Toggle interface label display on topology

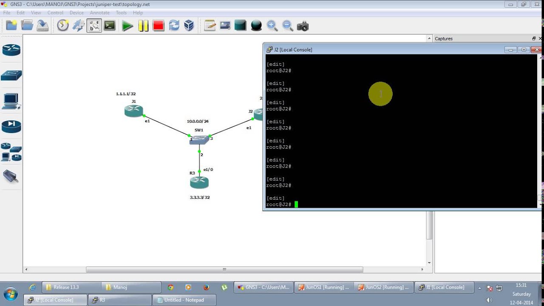tap(94, 25)
